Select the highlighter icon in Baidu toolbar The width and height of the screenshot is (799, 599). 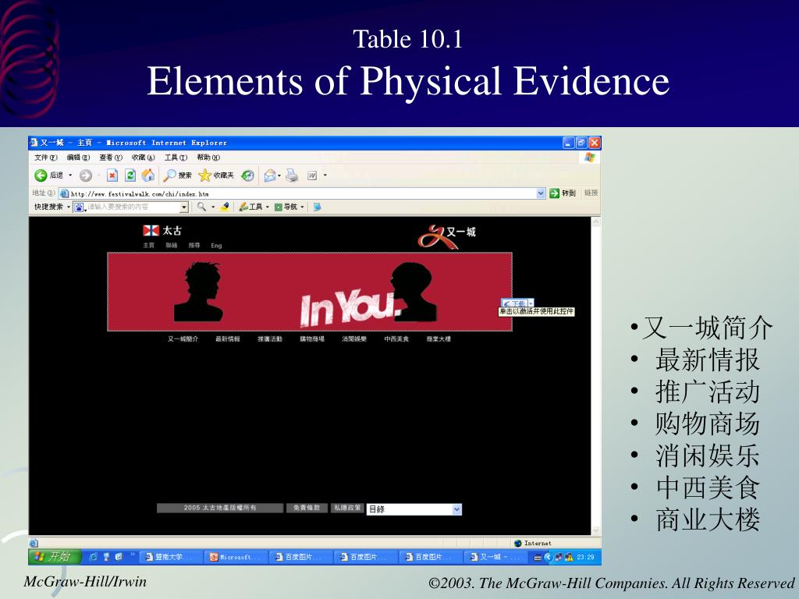(224, 207)
